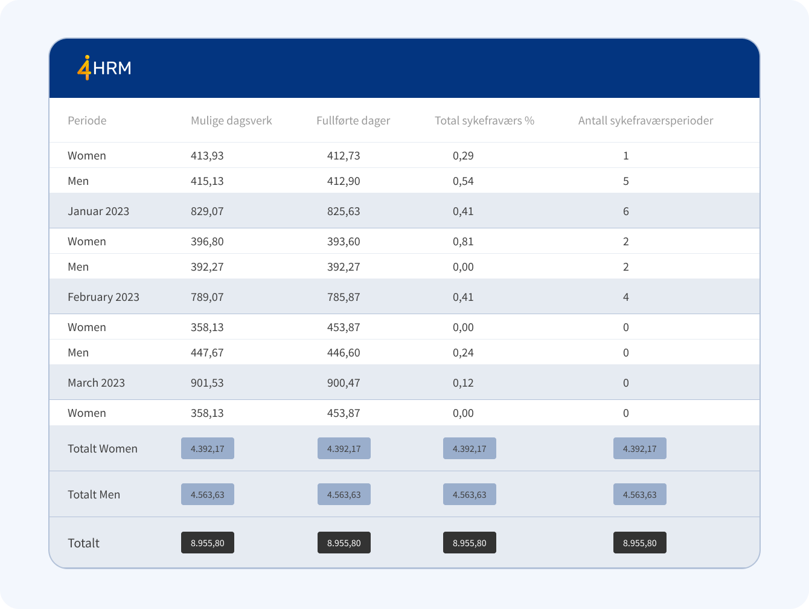Click the value 785,87

click(x=344, y=297)
